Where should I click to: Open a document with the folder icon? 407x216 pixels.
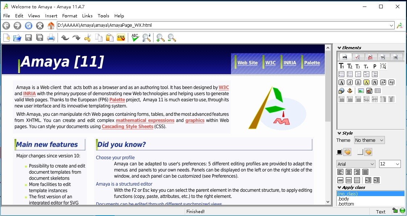pos(17,38)
